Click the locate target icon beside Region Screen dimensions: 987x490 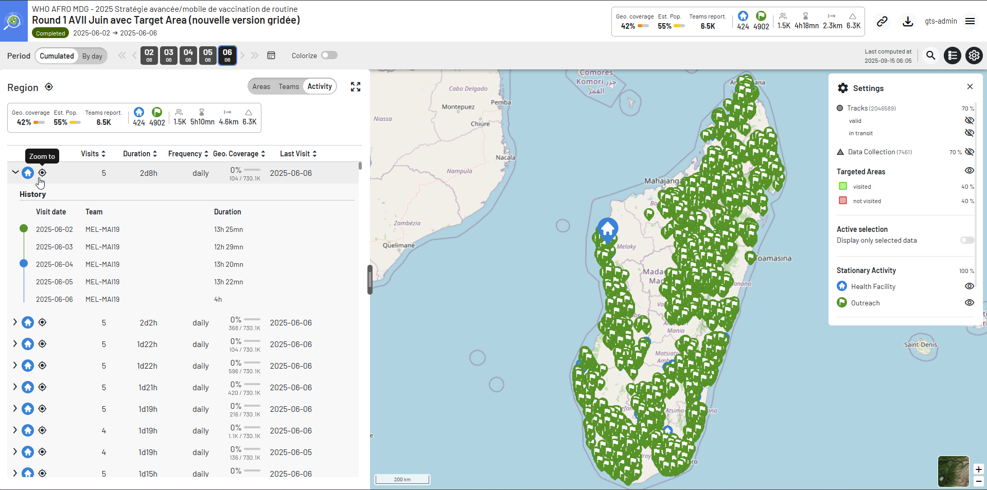coord(49,87)
